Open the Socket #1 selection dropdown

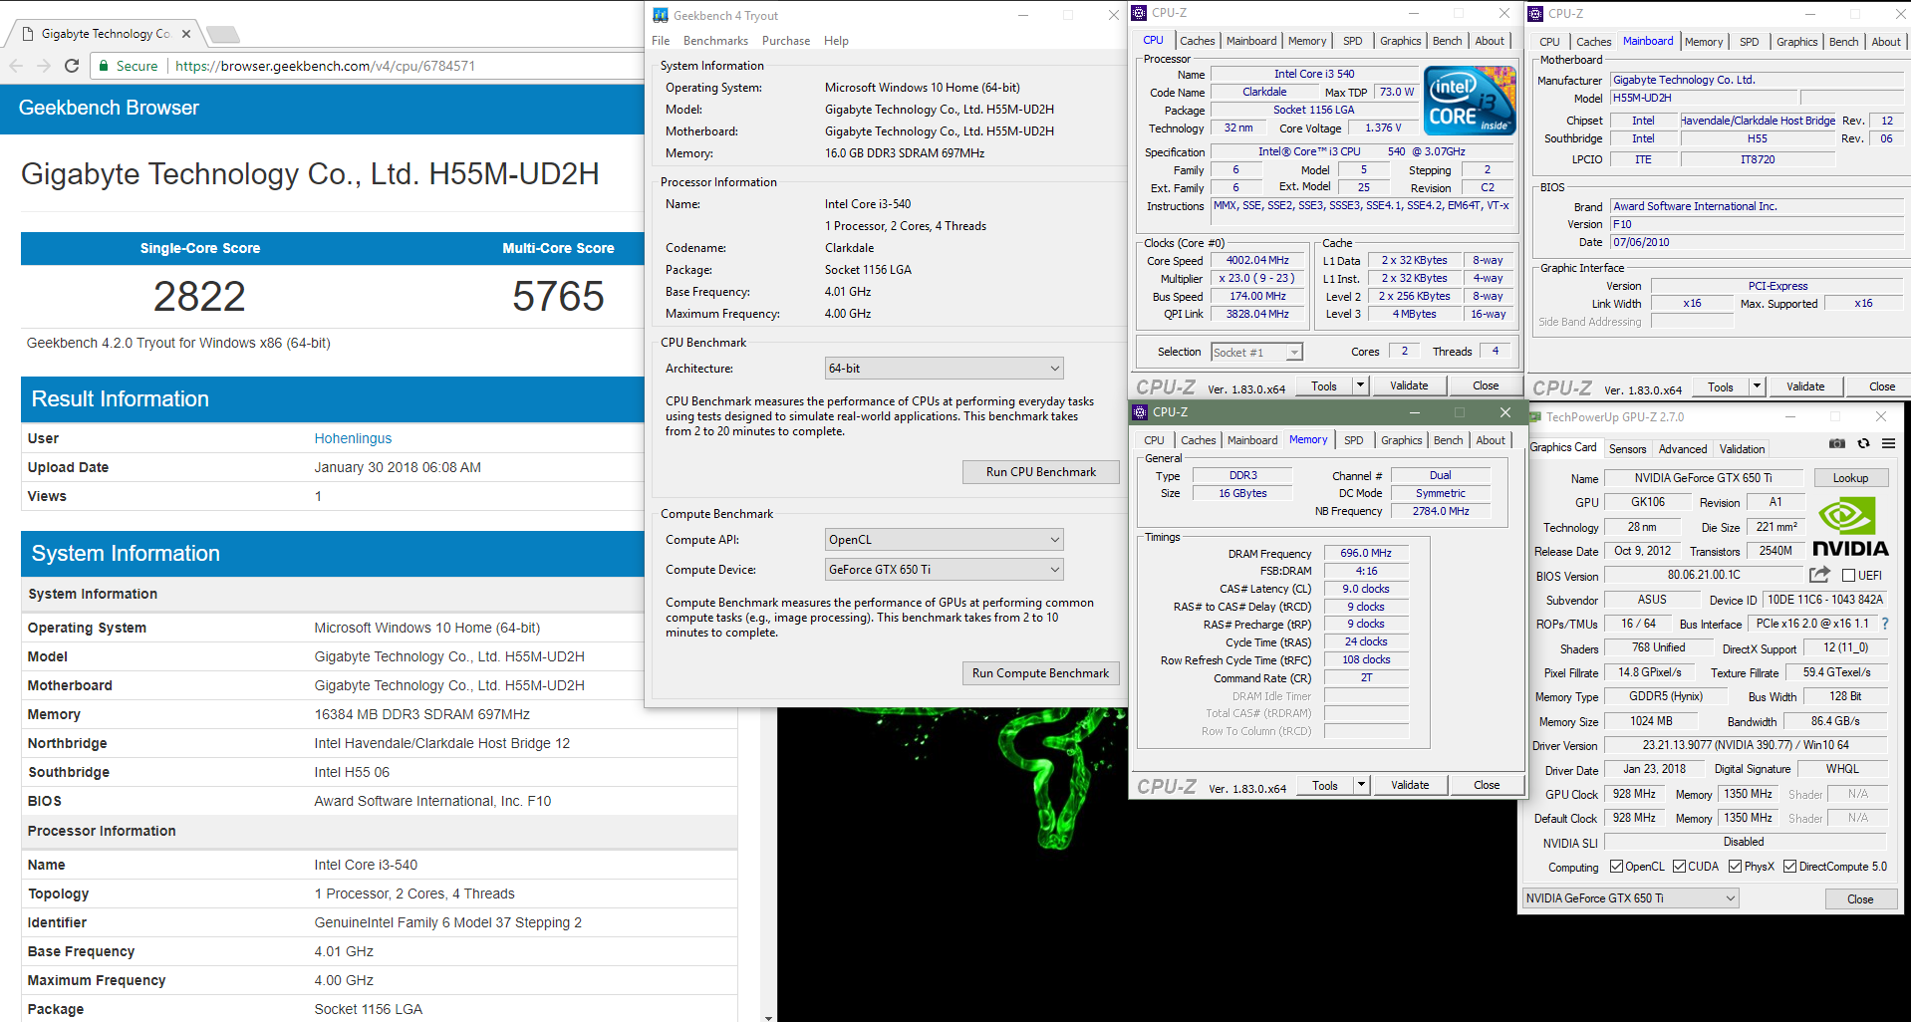(x=1256, y=352)
